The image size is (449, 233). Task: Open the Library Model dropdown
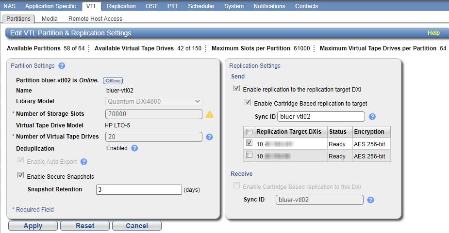154,102
